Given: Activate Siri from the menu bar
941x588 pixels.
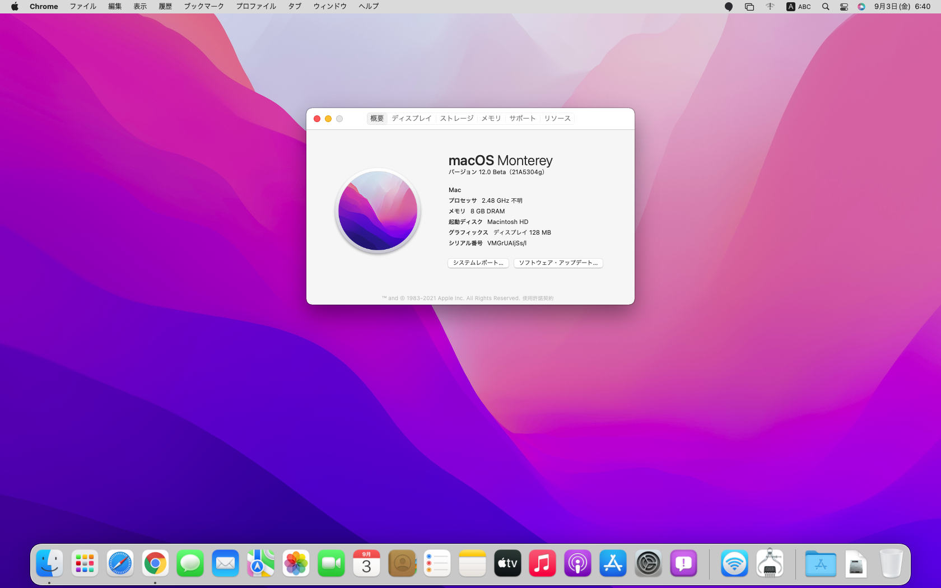Looking at the screenshot, I should coord(861,7).
